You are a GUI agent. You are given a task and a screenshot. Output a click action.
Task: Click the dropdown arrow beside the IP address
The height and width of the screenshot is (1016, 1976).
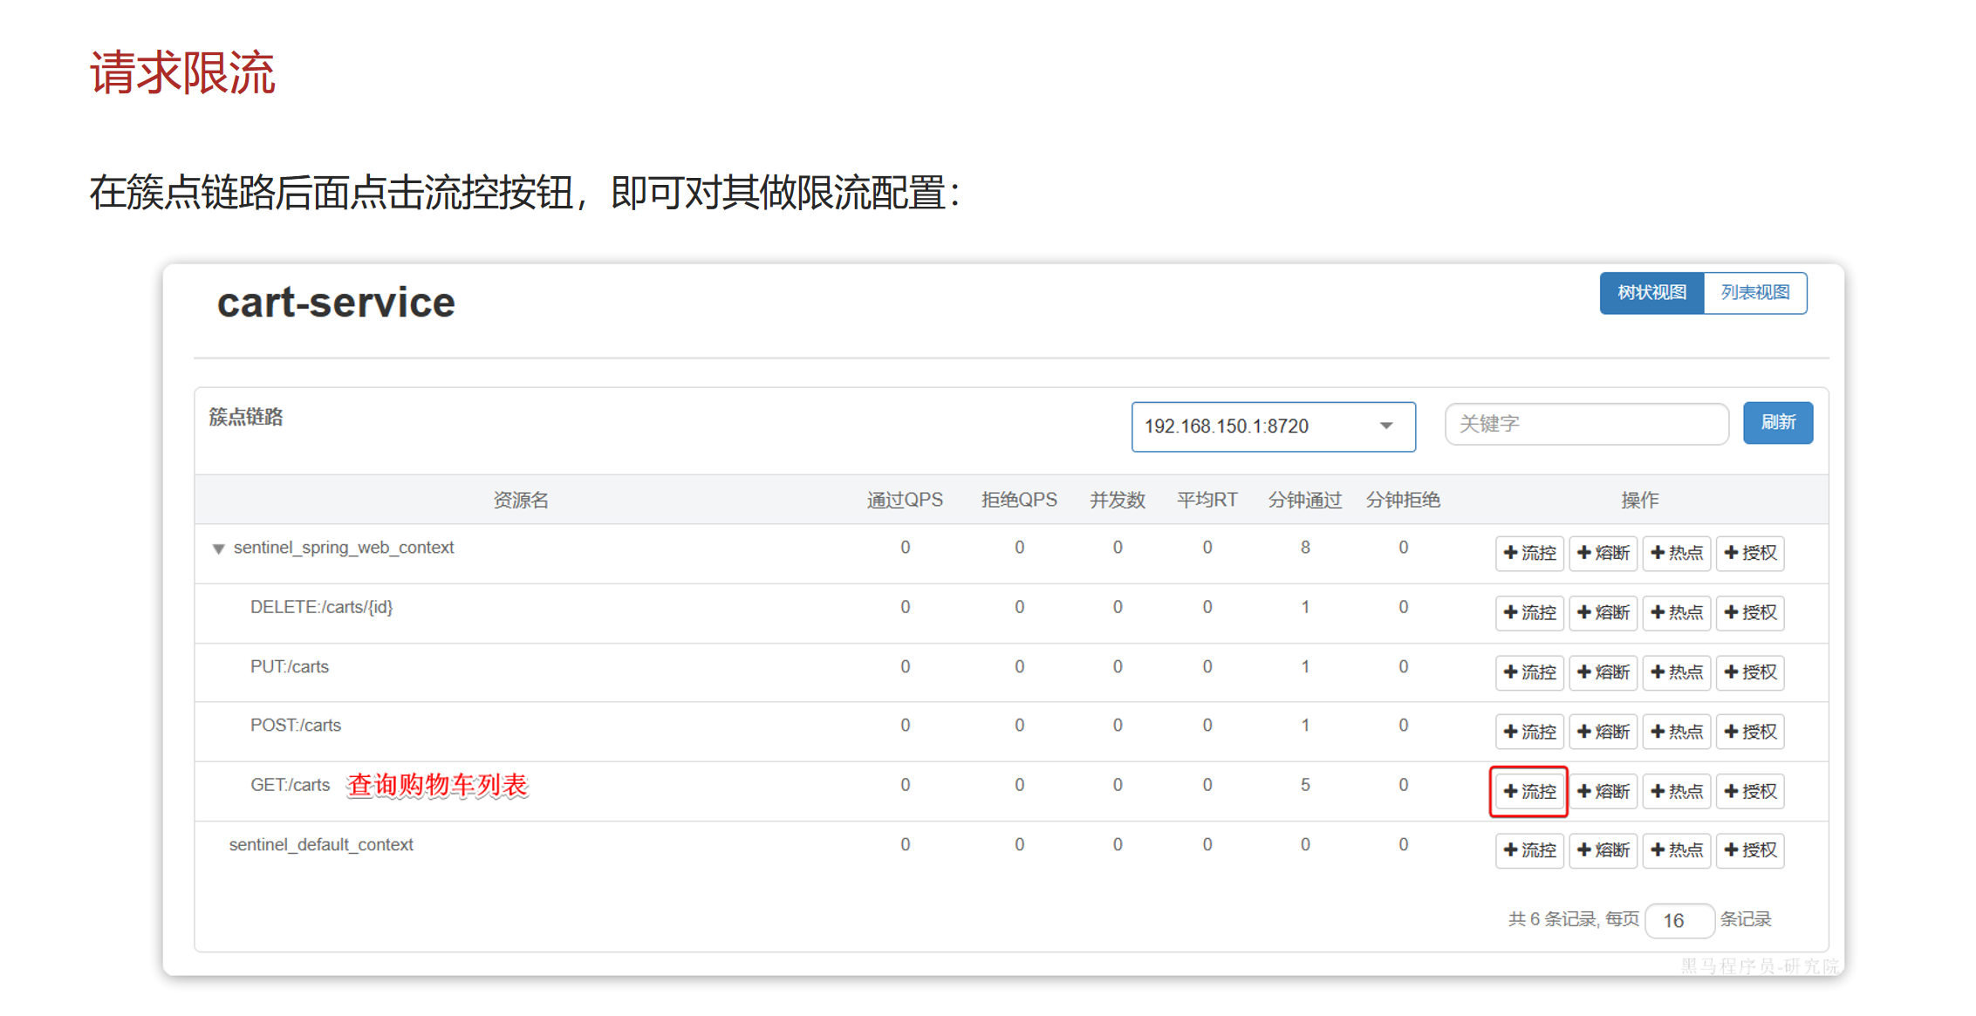tap(1385, 426)
